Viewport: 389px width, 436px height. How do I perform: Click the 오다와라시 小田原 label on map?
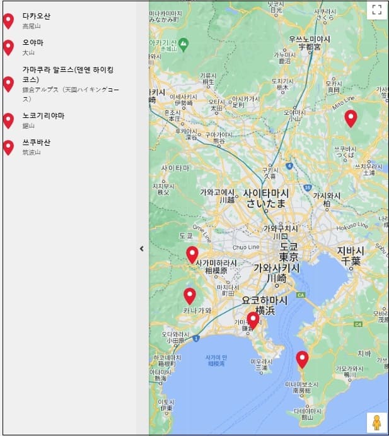175,338
